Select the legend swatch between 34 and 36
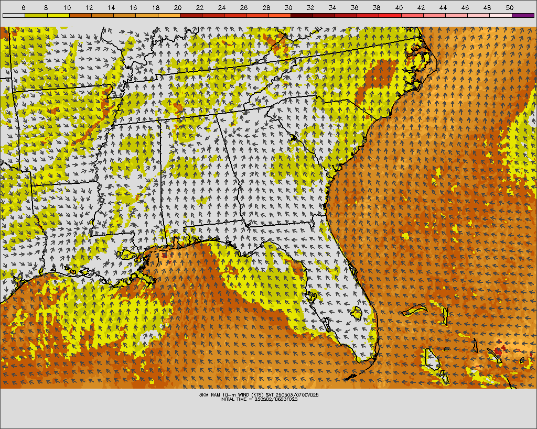 (346, 15)
